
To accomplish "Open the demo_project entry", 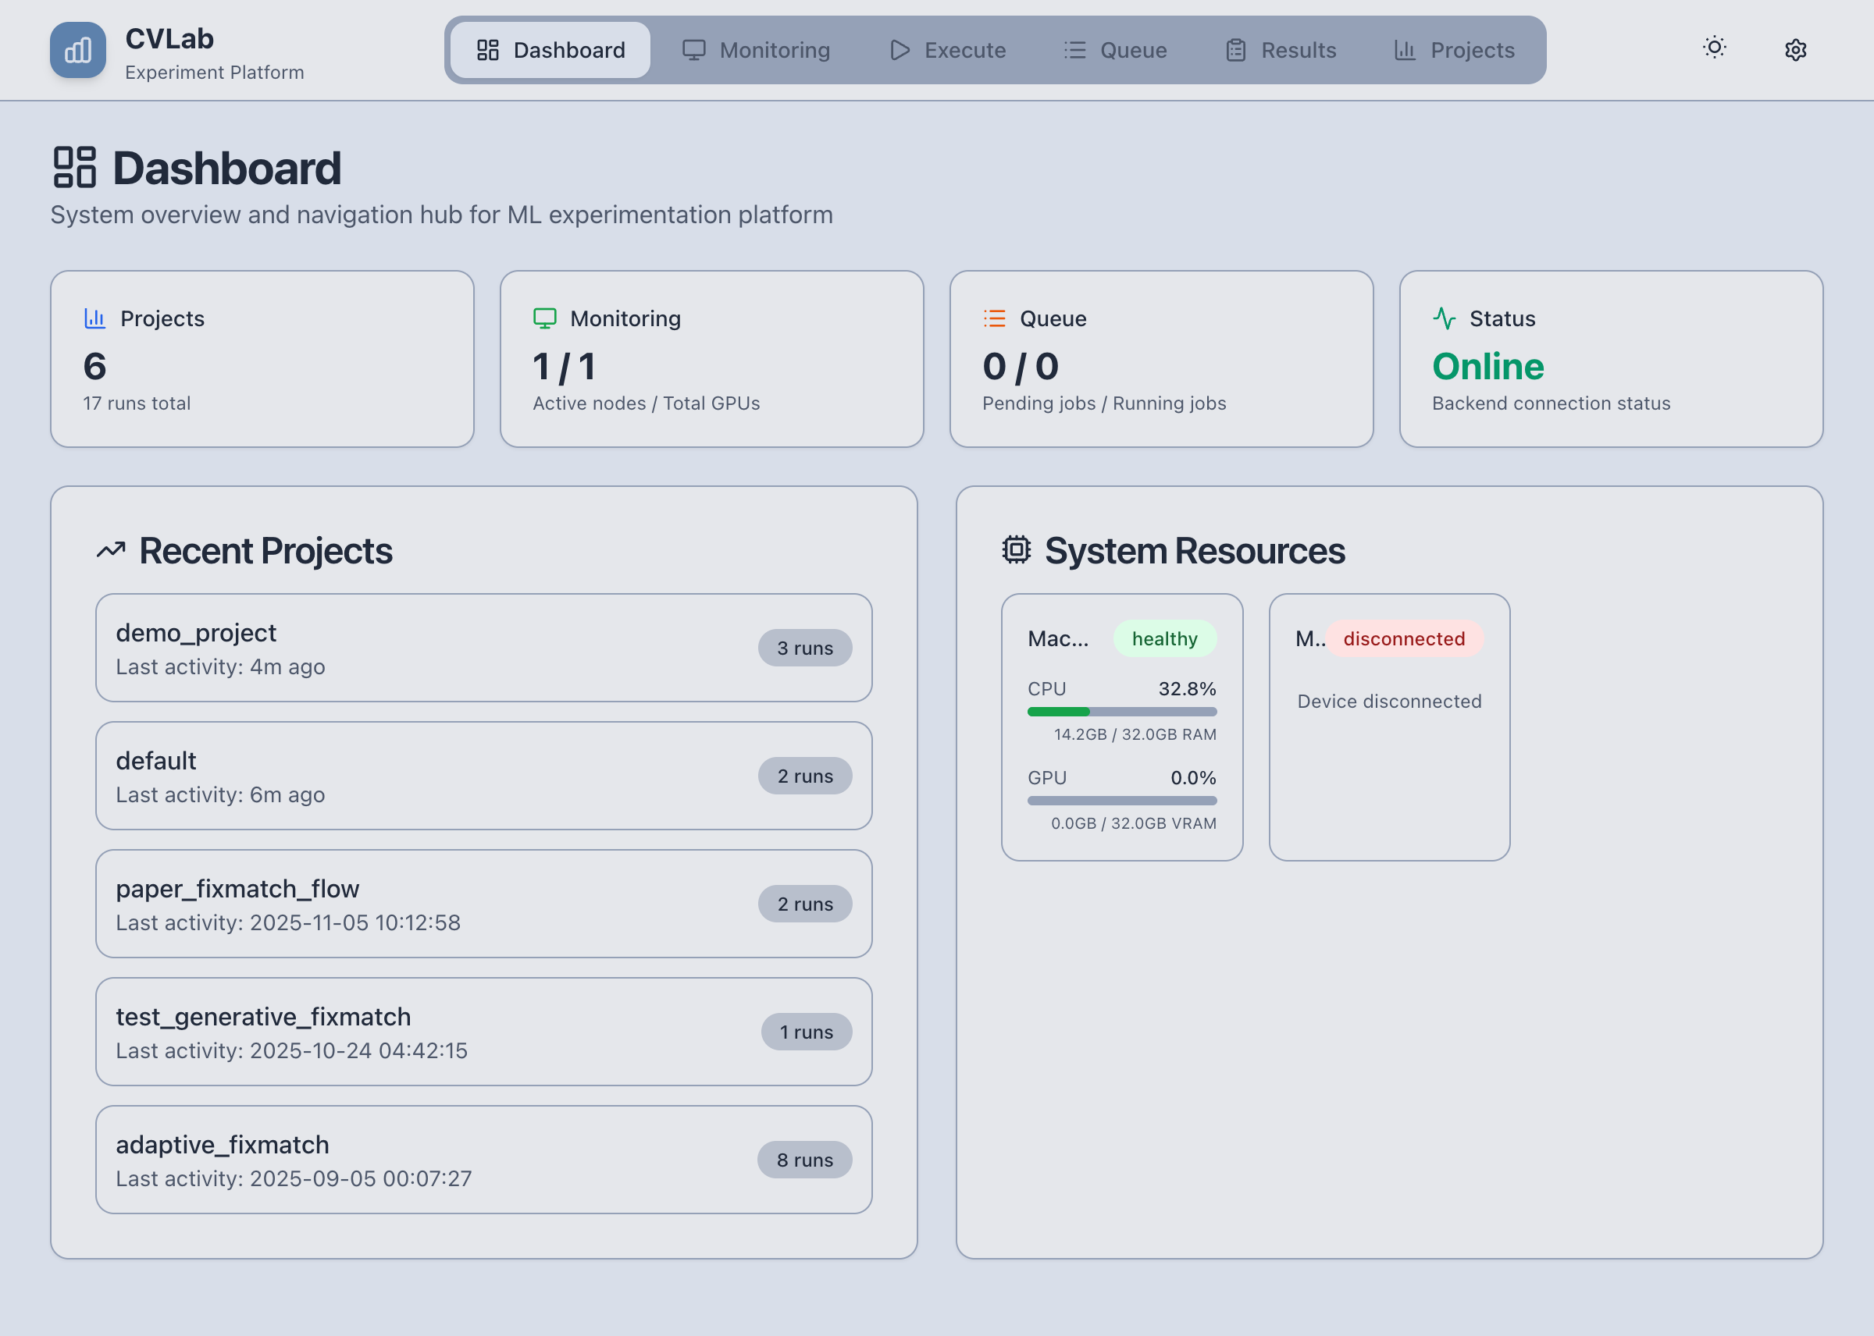I will click(483, 648).
